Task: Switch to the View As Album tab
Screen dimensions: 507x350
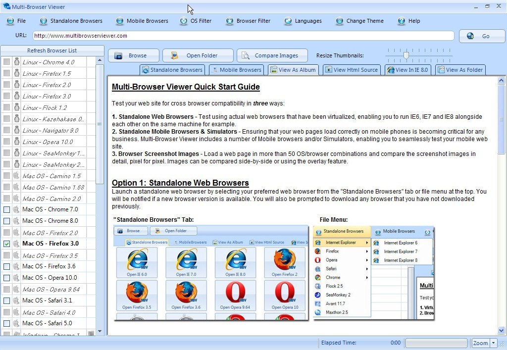Action: [293, 70]
